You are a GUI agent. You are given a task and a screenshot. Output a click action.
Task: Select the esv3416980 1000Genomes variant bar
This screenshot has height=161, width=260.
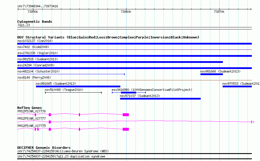point(129,93)
